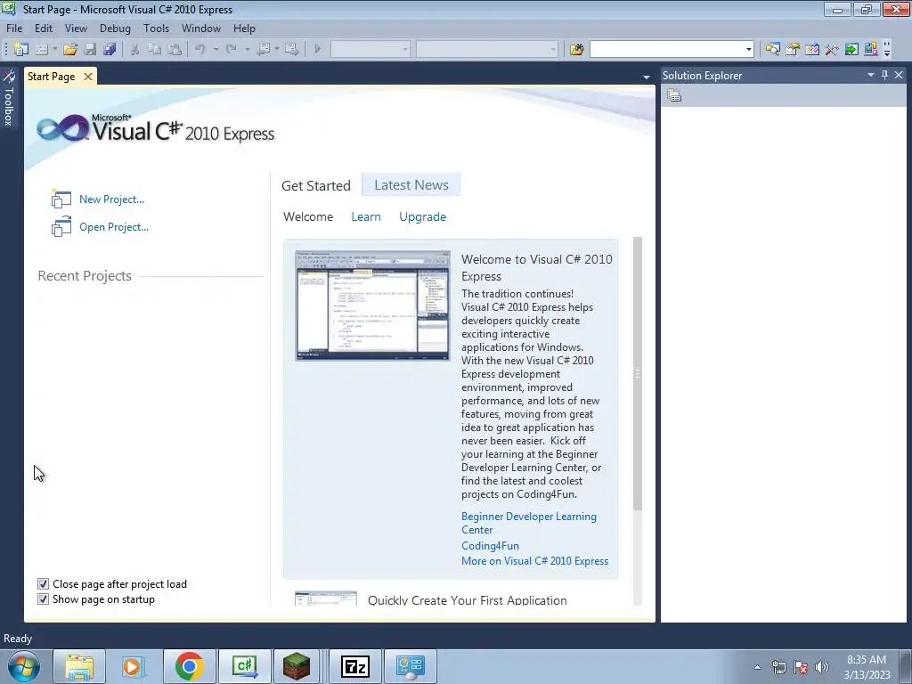The height and width of the screenshot is (684, 912).
Task: Click the hammer and wrench toolbar icon
Action: point(832,50)
